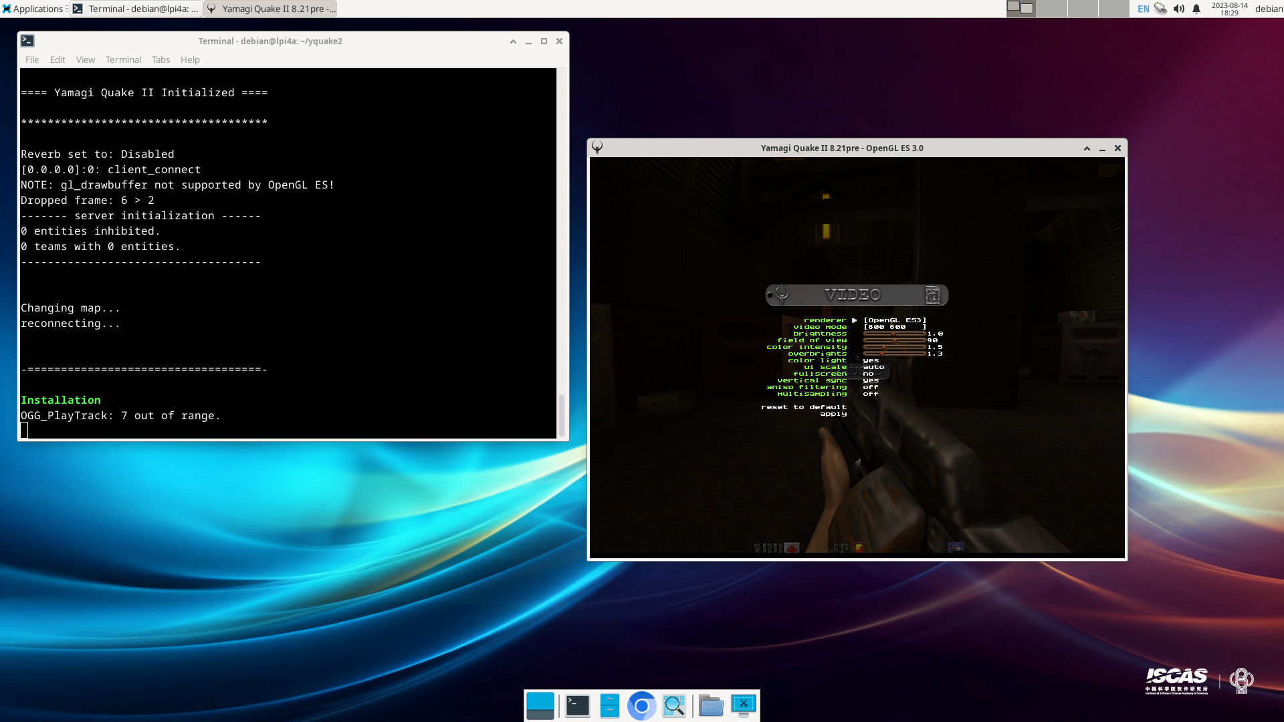1284x722 pixels.
Task: Roll up the Yamagi Quake II window
Action: pyautogui.click(x=1087, y=148)
